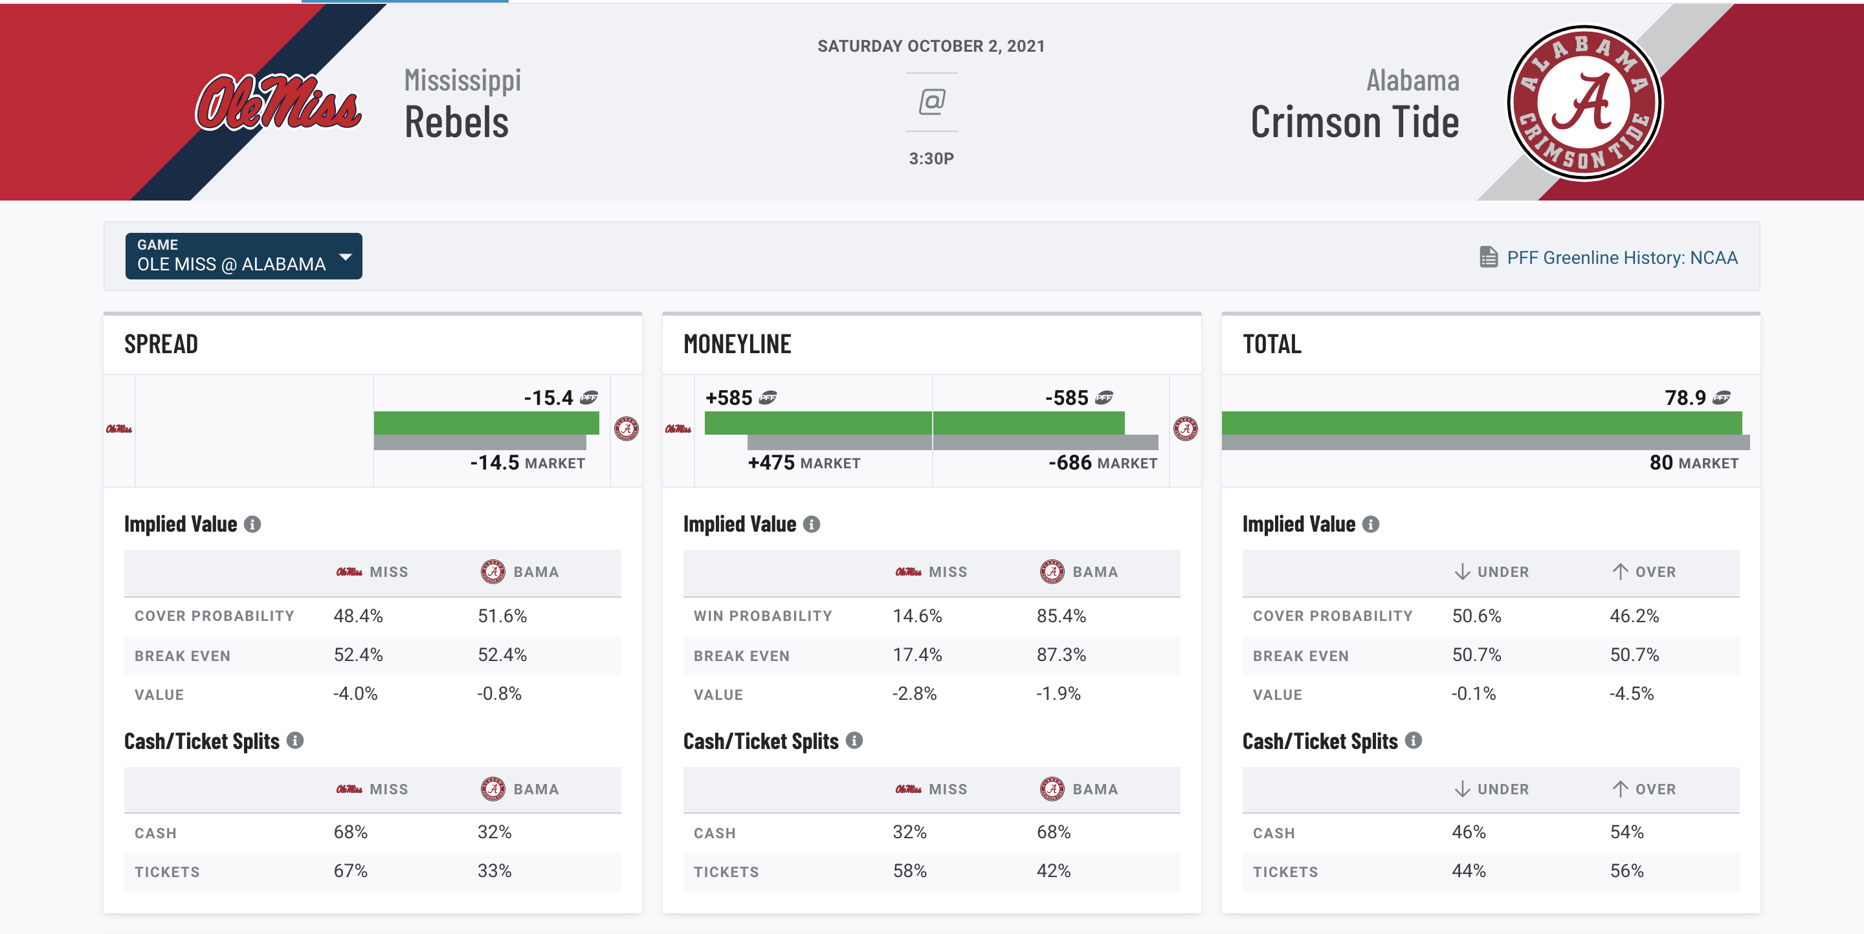Click the Alabama Crimson Tide team name
This screenshot has height=934, width=1864.
point(1355,103)
